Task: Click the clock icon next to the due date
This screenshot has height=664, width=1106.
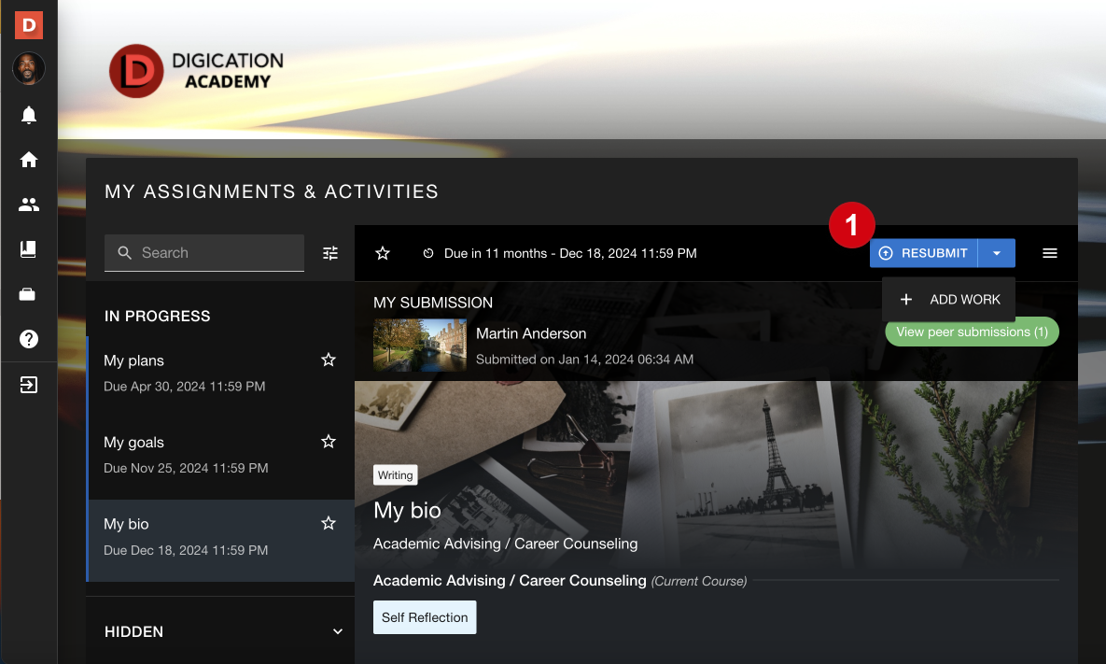Action: (x=428, y=252)
